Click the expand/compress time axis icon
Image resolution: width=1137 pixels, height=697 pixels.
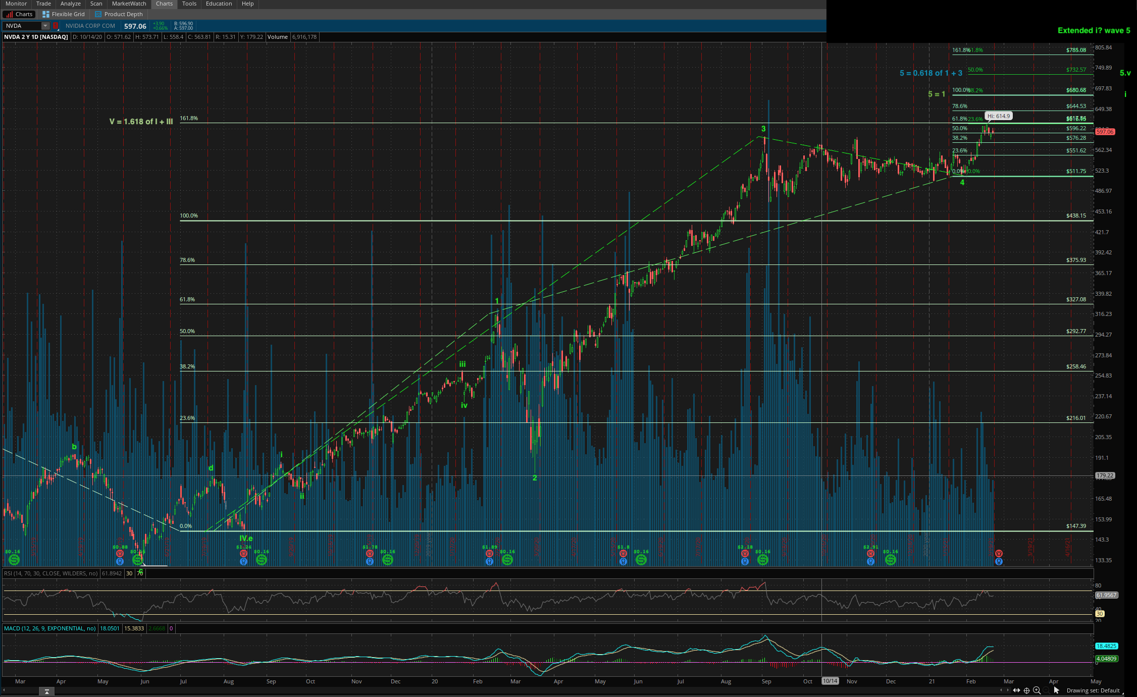(x=1016, y=690)
